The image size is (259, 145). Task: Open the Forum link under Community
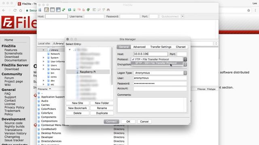coord(9,78)
